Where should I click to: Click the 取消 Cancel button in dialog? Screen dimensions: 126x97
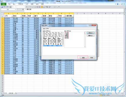click(x=92, y=58)
